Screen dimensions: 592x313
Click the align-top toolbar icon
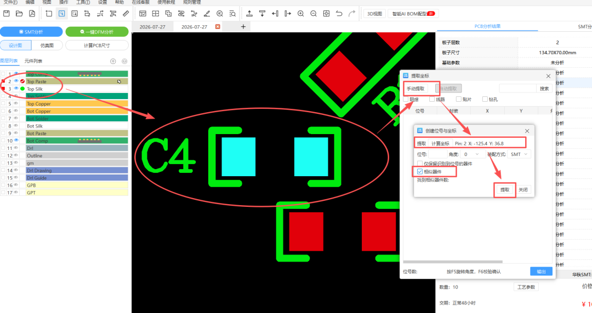click(262, 14)
